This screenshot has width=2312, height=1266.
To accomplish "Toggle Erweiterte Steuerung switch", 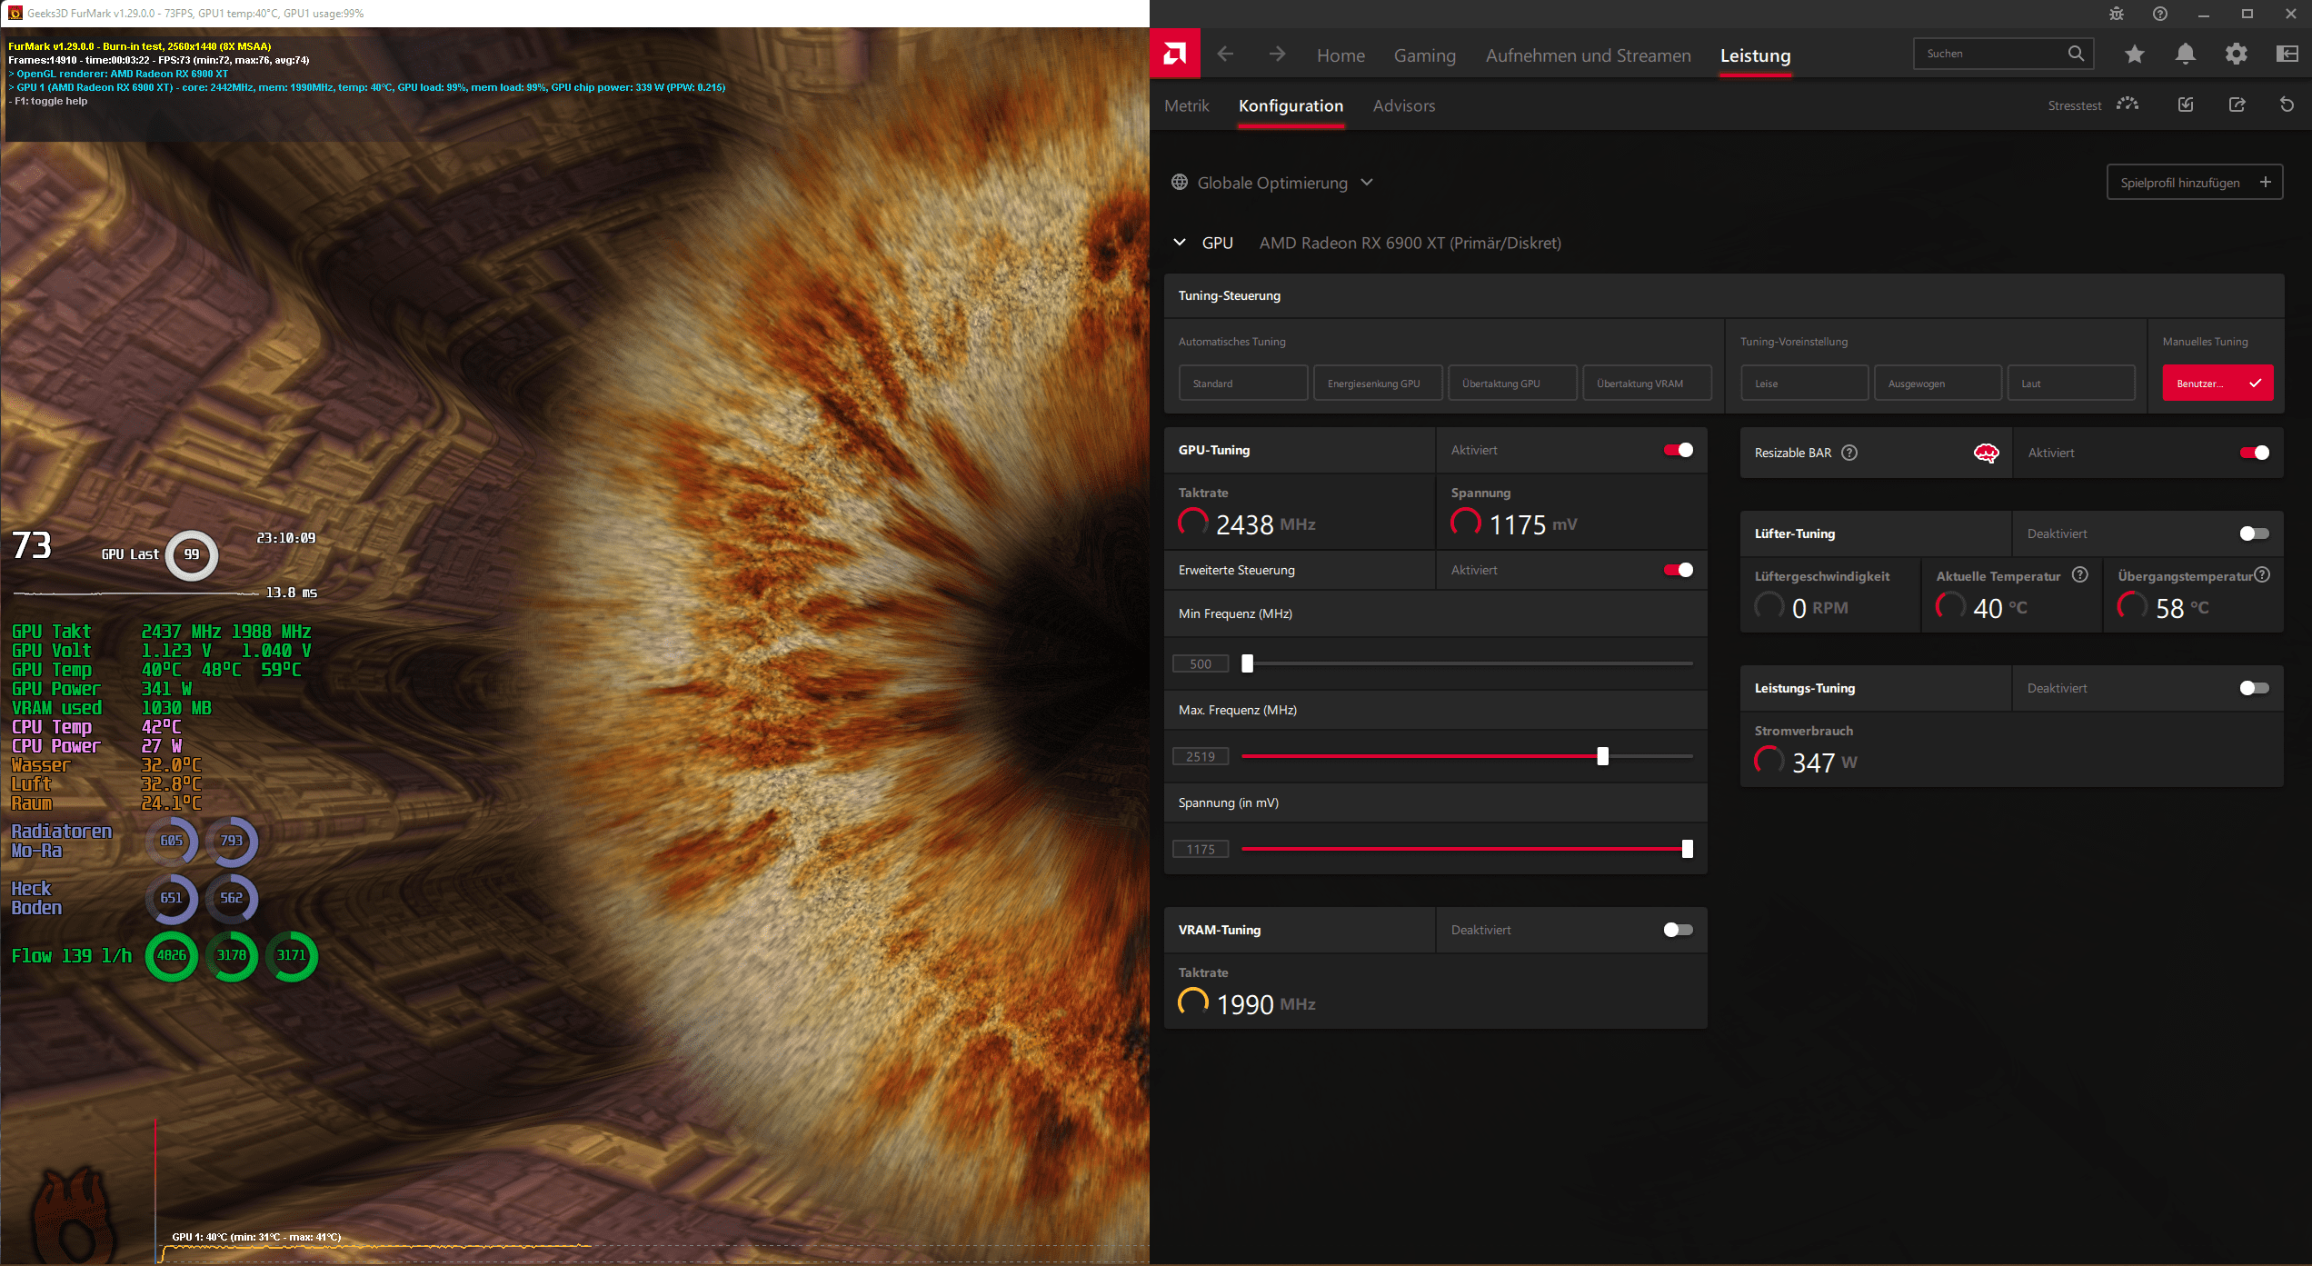I will click(x=1679, y=570).
